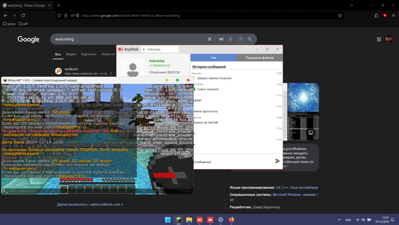Switch to the 'Картинки' search tab
The height and width of the screenshot is (225, 399).
pyautogui.click(x=89, y=54)
